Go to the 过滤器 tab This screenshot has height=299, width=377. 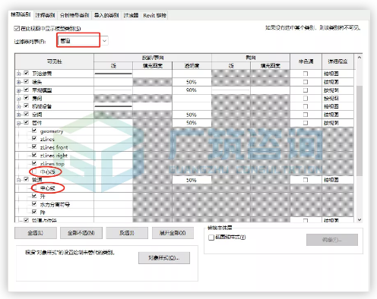[x=131, y=15]
